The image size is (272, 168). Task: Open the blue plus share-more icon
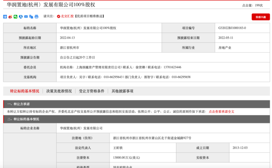pos(5,17)
